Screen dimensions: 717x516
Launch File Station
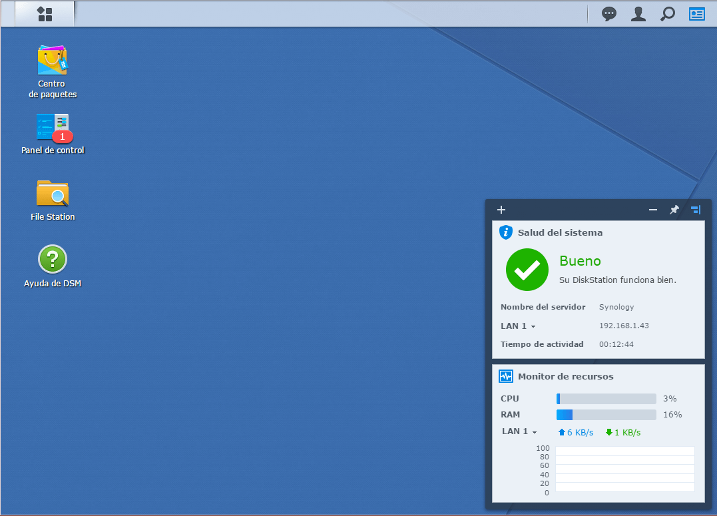pos(53,194)
